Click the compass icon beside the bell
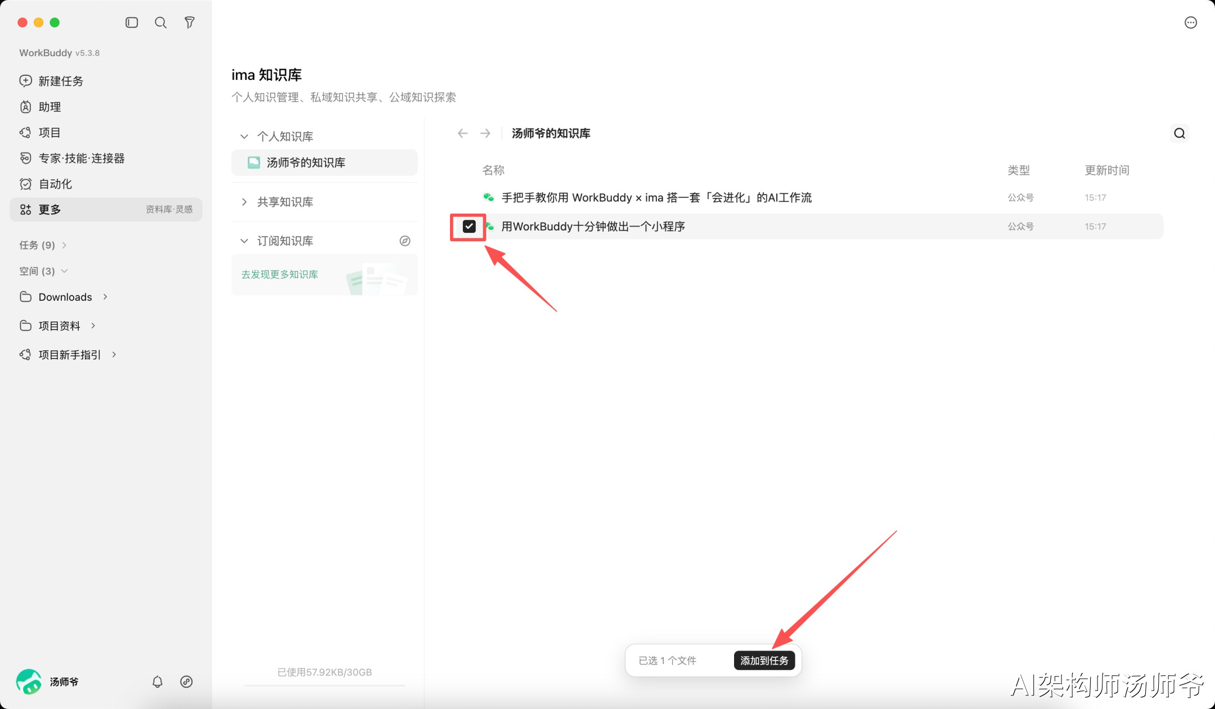Viewport: 1215px width, 709px height. (186, 681)
